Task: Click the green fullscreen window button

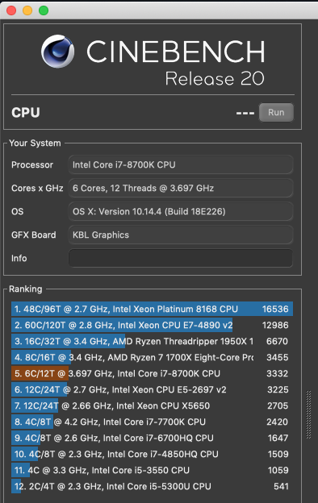Action: point(44,10)
